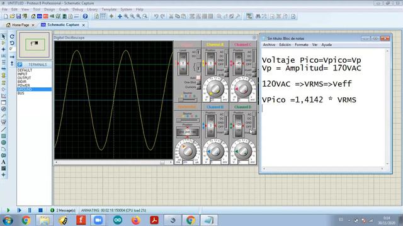Create a new project via toolbar icon
This screenshot has height=226, width=403.
(6, 16)
